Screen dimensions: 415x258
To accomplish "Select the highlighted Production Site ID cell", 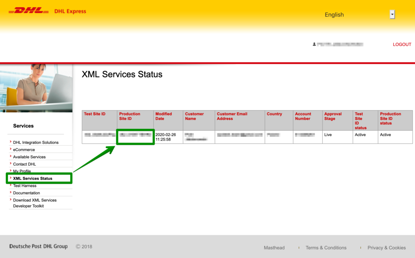I will pos(135,137).
